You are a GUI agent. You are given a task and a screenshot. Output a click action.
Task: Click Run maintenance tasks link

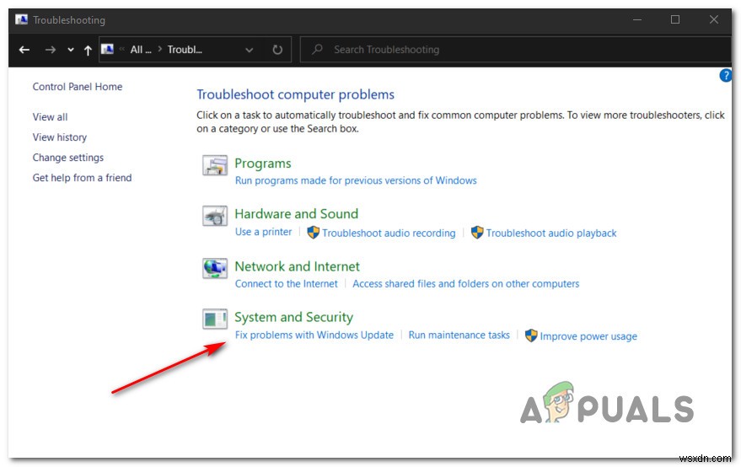click(459, 335)
